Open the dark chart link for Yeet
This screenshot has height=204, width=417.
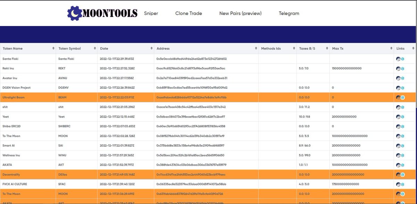coord(398,117)
